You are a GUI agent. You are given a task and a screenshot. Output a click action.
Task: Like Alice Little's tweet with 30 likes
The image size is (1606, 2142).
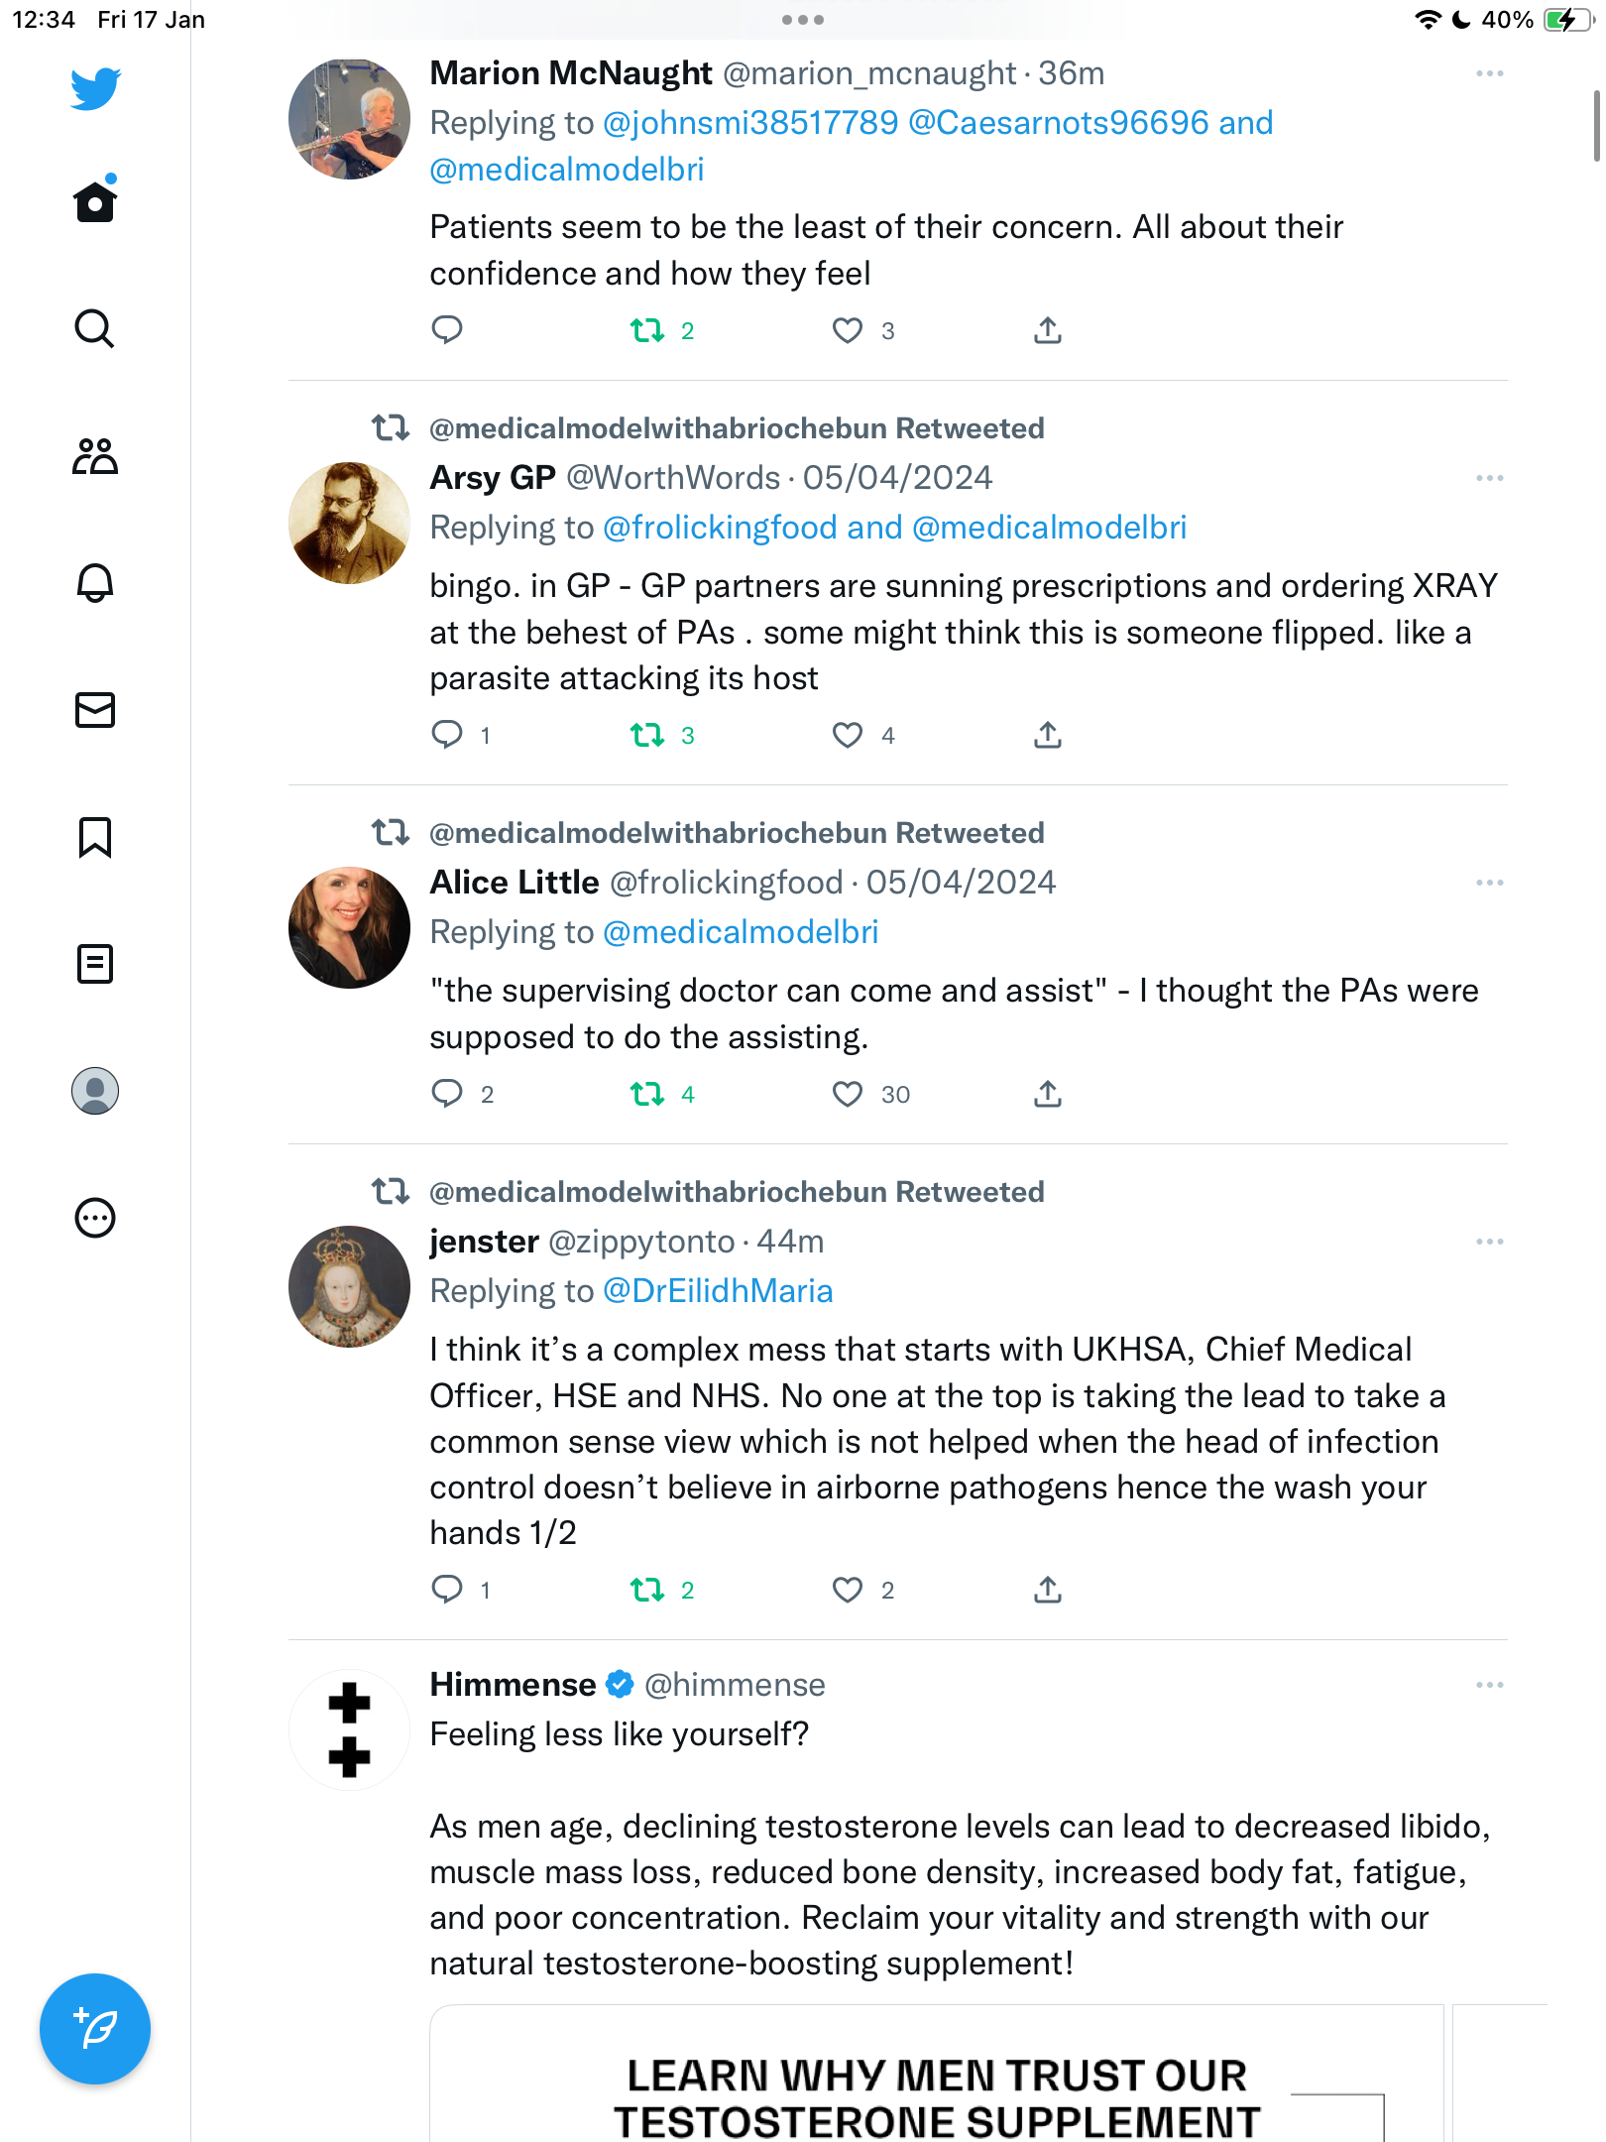(847, 1094)
